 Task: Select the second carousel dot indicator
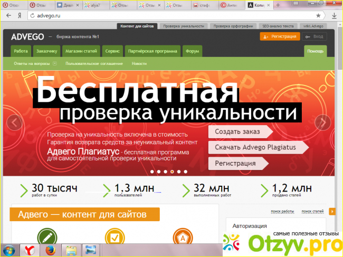pos(159,172)
